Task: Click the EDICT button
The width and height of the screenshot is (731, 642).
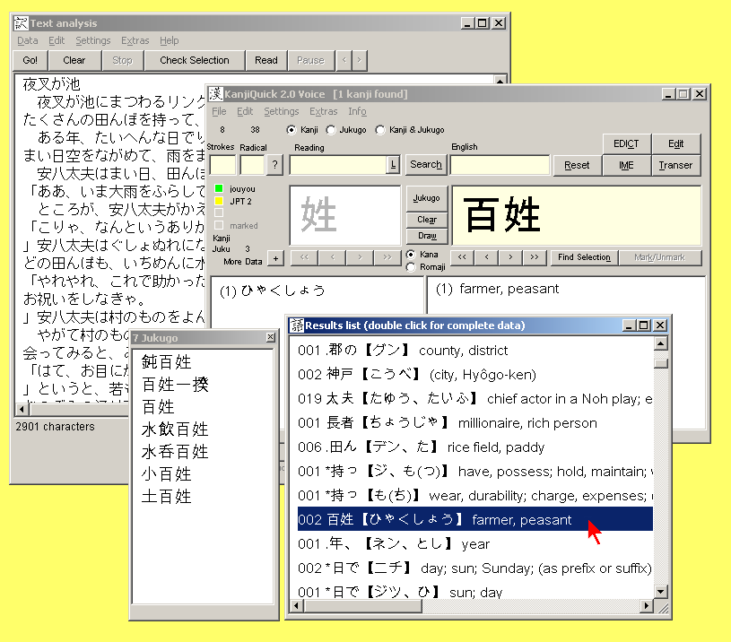Action: 626,143
